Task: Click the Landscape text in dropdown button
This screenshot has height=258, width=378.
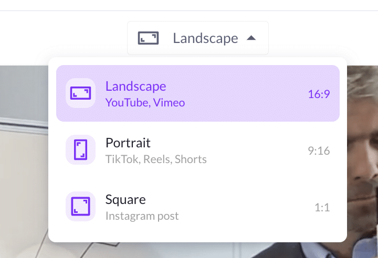Action: click(x=205, y=38)
